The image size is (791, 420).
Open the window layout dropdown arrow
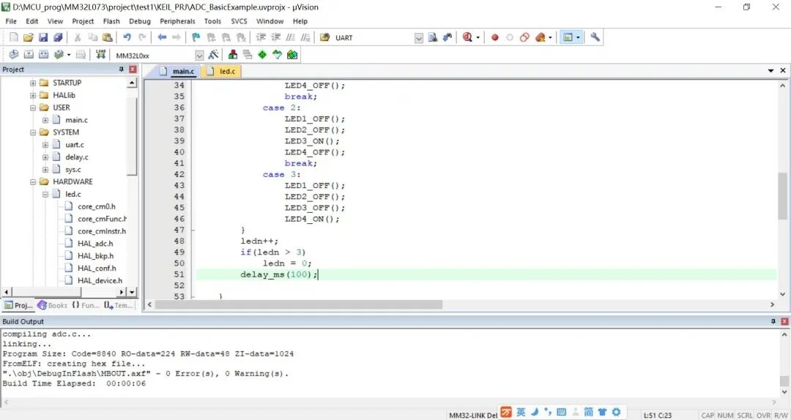coord(578,37)
